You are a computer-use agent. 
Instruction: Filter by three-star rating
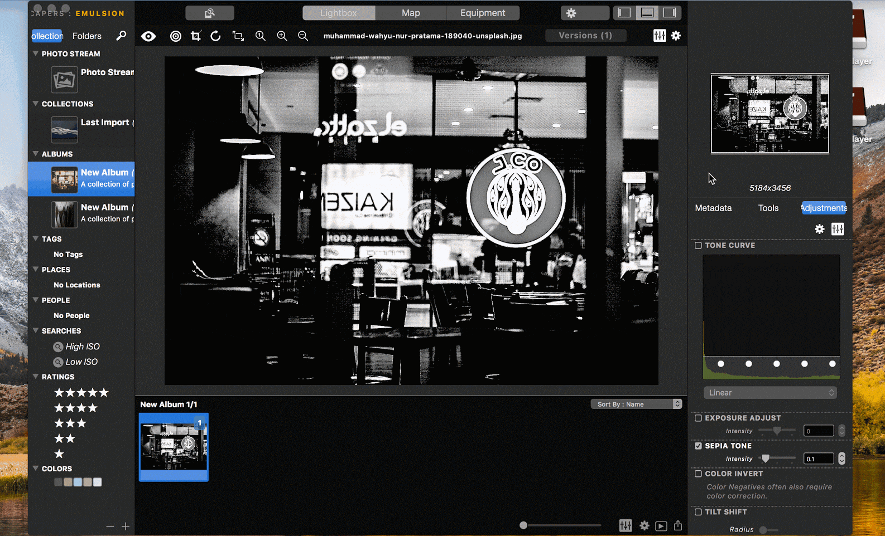(x=70, y=423)
